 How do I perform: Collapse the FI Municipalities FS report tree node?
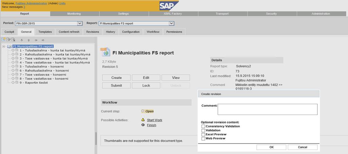click(3, 46)
